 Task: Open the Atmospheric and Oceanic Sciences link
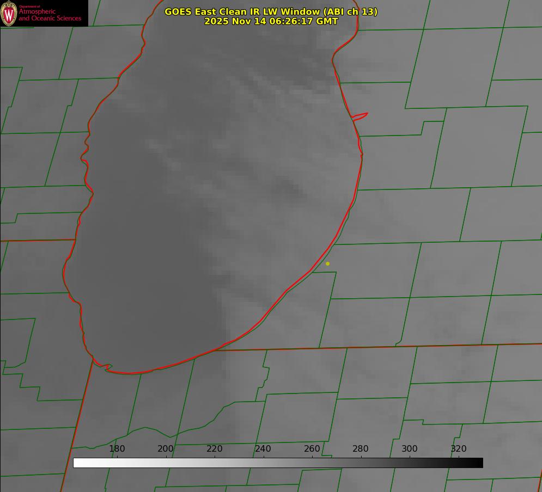[x=50, y=15]
